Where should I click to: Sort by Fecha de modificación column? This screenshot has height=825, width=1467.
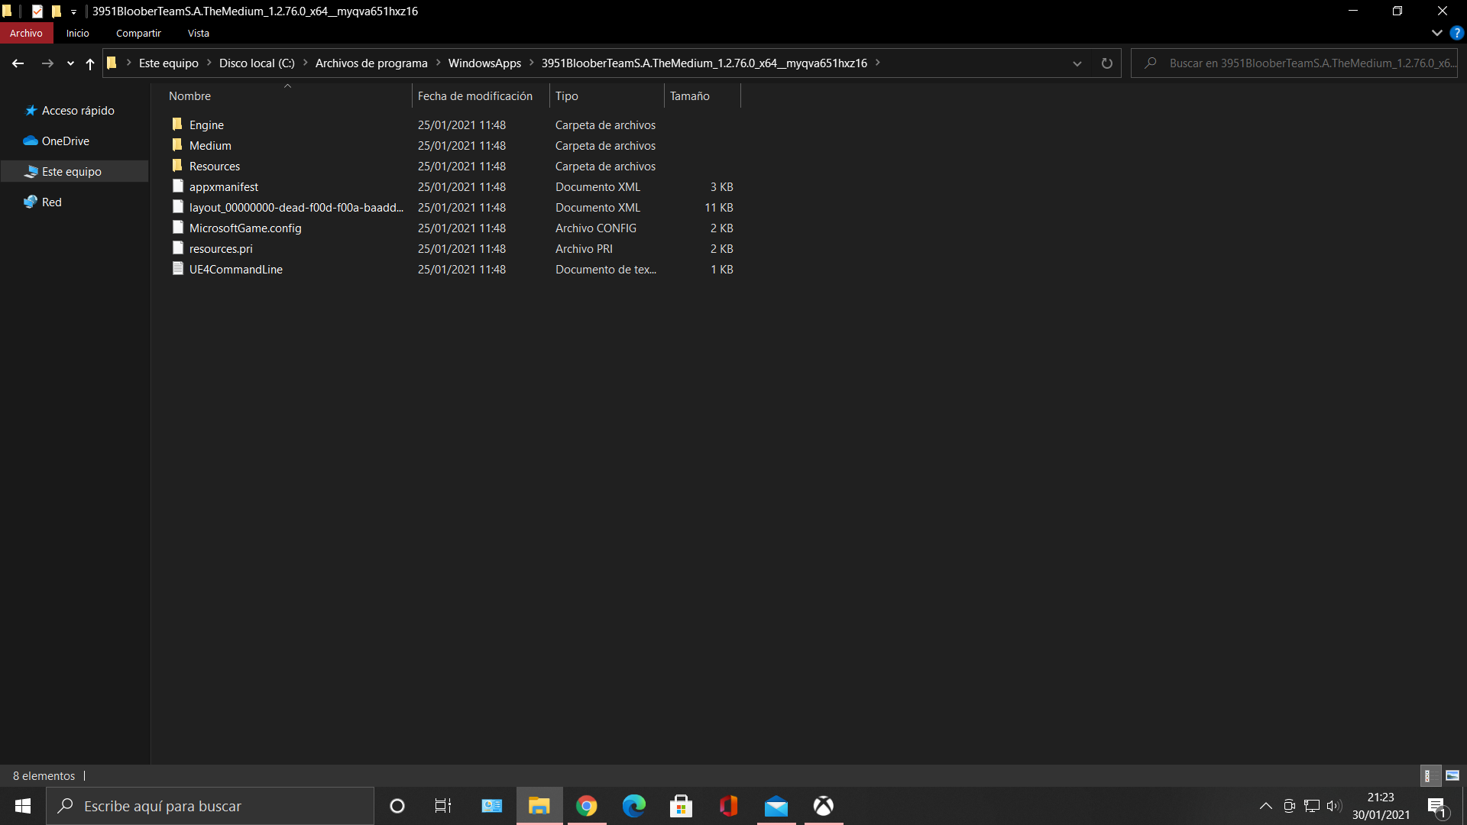(474, 96)
